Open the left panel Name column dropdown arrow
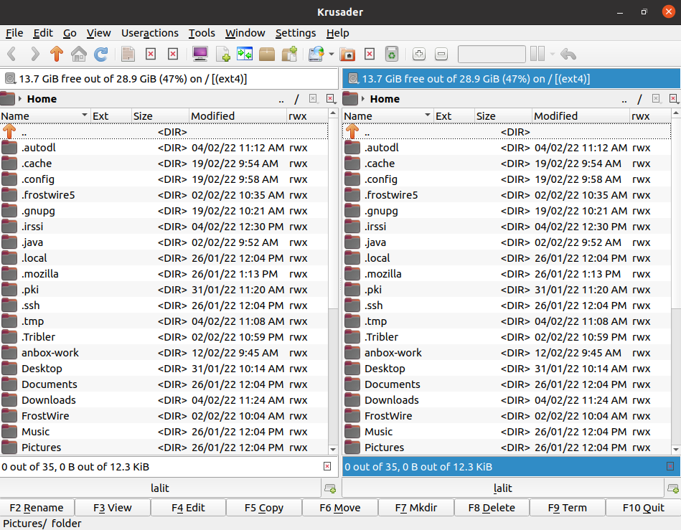The image size is (681, 530). [85, 115]
